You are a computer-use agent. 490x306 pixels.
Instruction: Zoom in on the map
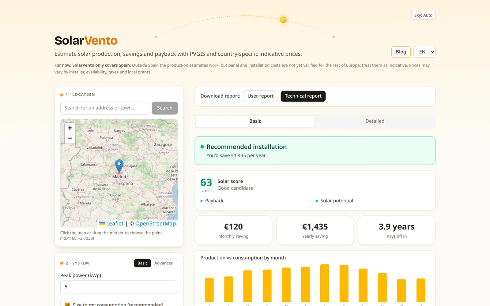70,128
